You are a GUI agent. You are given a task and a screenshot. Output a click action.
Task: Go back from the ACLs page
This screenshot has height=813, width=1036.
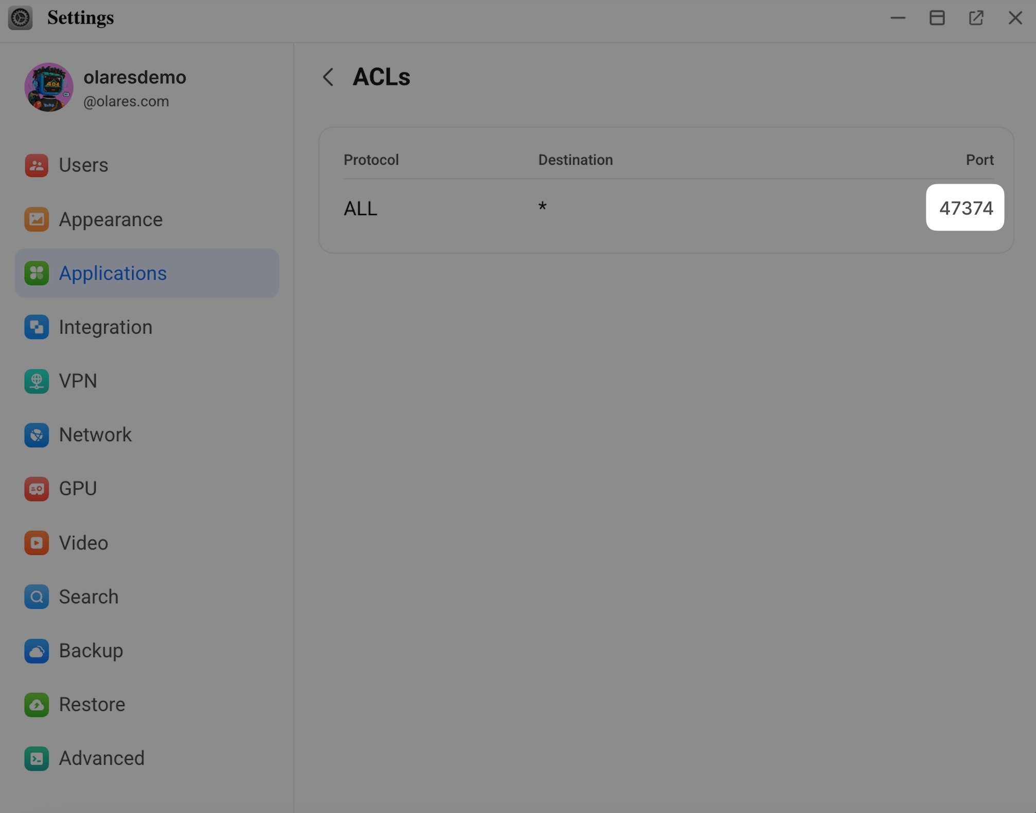328,77
